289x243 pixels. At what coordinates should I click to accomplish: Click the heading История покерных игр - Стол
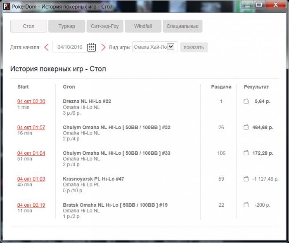[58, 69]
